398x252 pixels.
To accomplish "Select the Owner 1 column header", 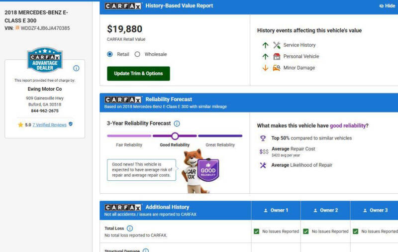I will pyautogui.click(x=276, y=210).
